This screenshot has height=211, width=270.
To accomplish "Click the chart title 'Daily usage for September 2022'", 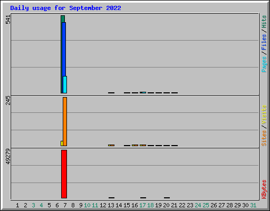I will tap(65, 8).
